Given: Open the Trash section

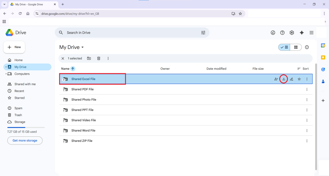Looking at the screenshot, I should tap(18, 115).
